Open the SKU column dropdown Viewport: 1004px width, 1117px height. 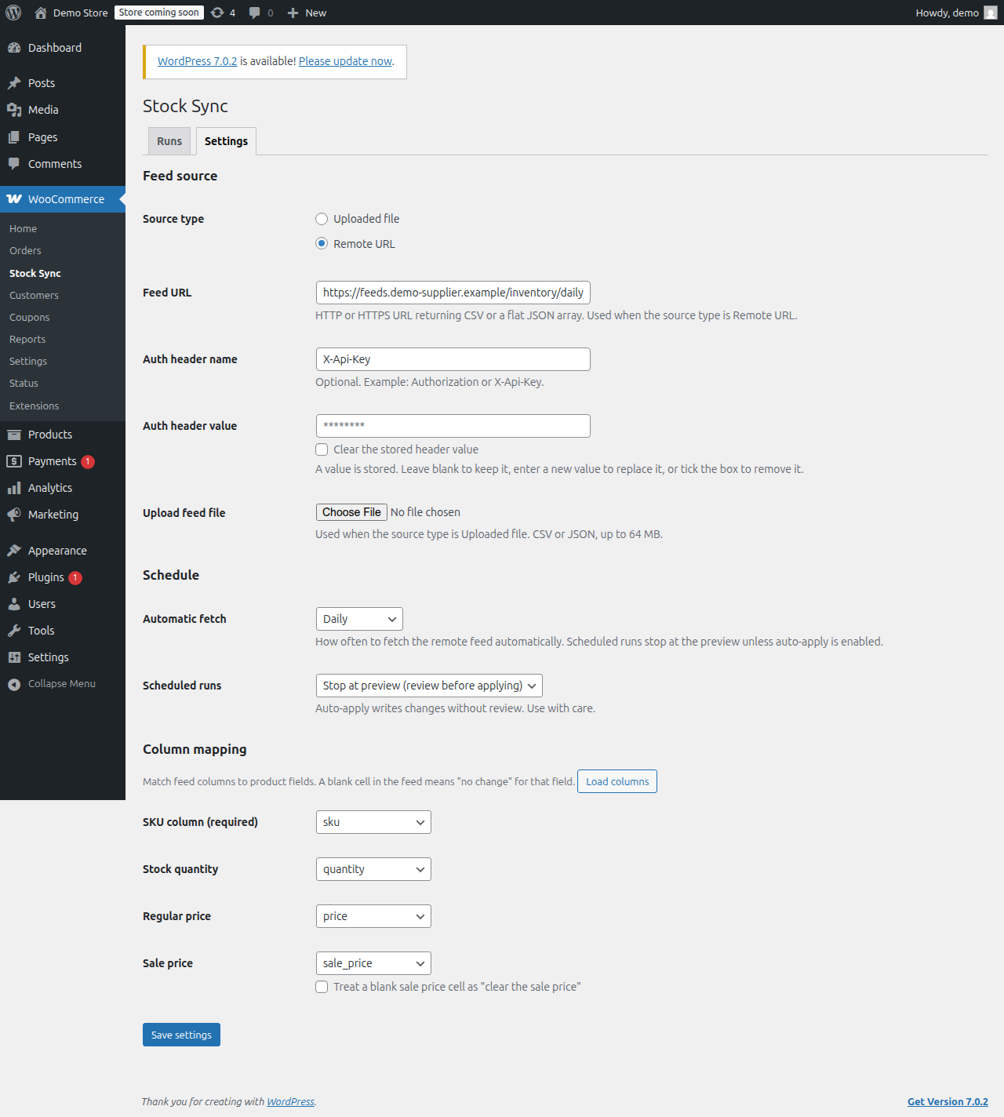coord(373,822)
